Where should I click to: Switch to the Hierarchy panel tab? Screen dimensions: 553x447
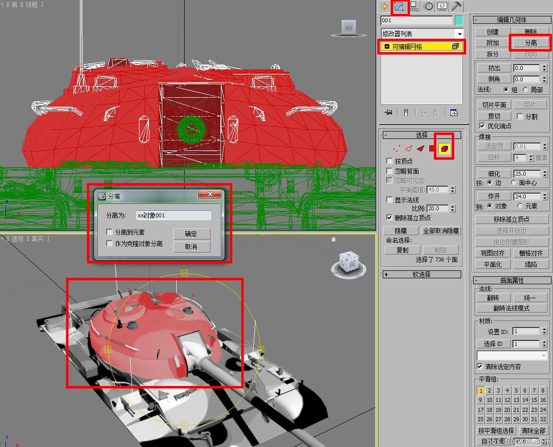[414, 6]
